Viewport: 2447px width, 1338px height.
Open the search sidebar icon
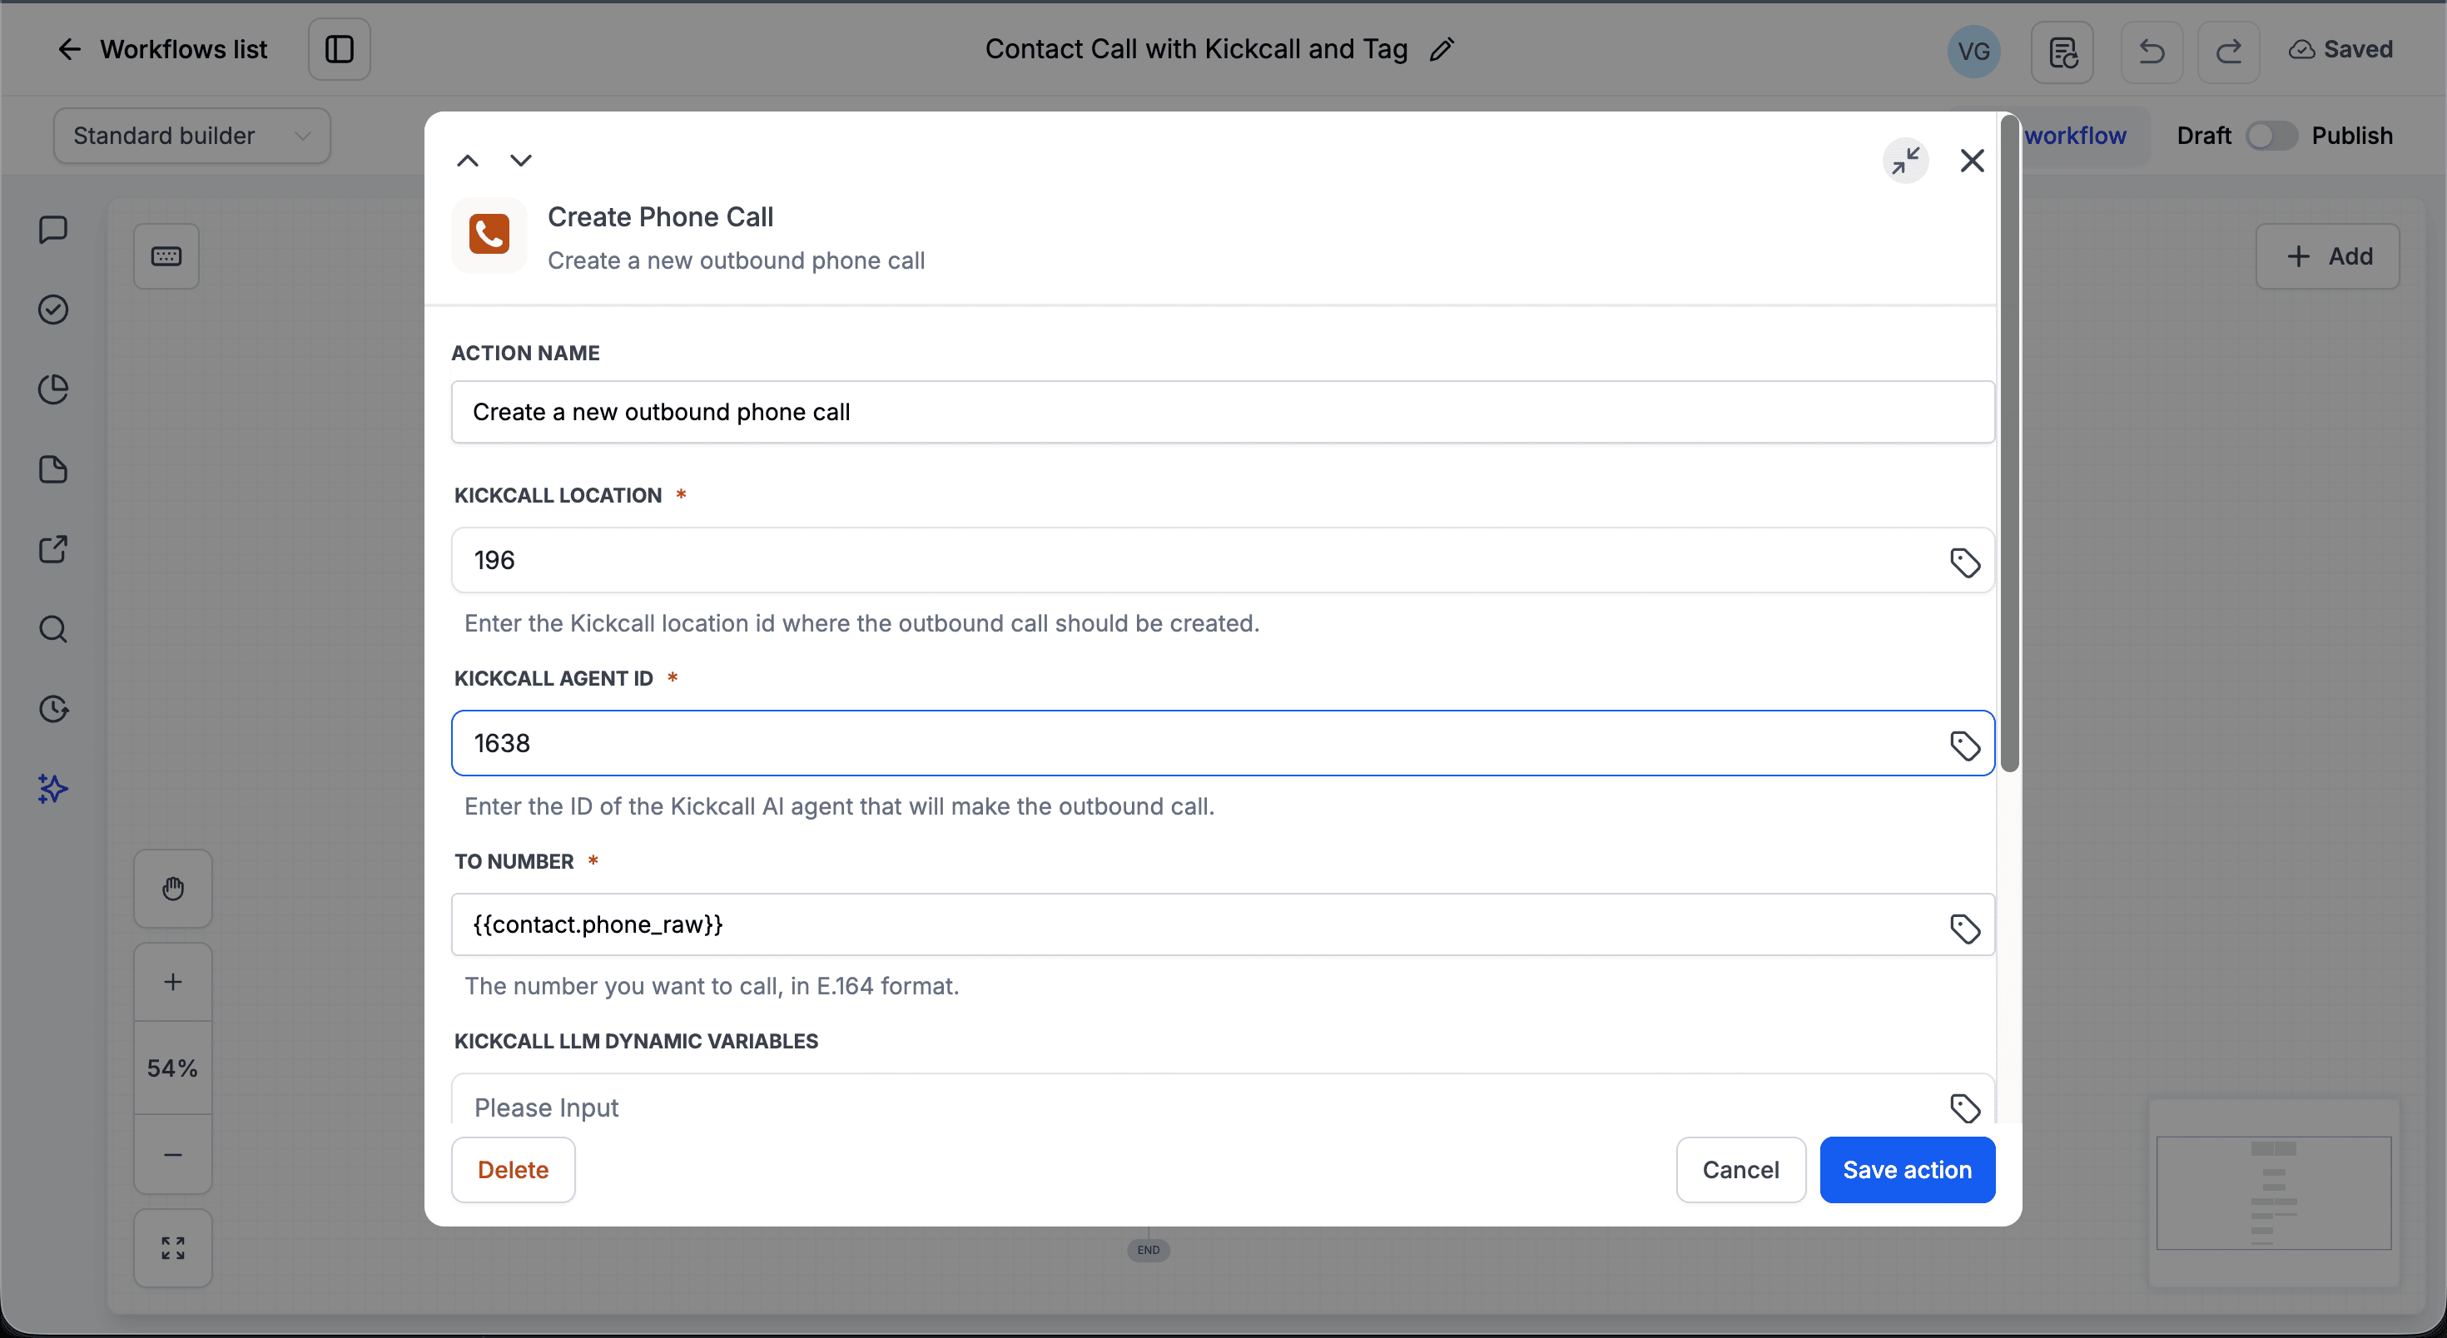[53, 630]
